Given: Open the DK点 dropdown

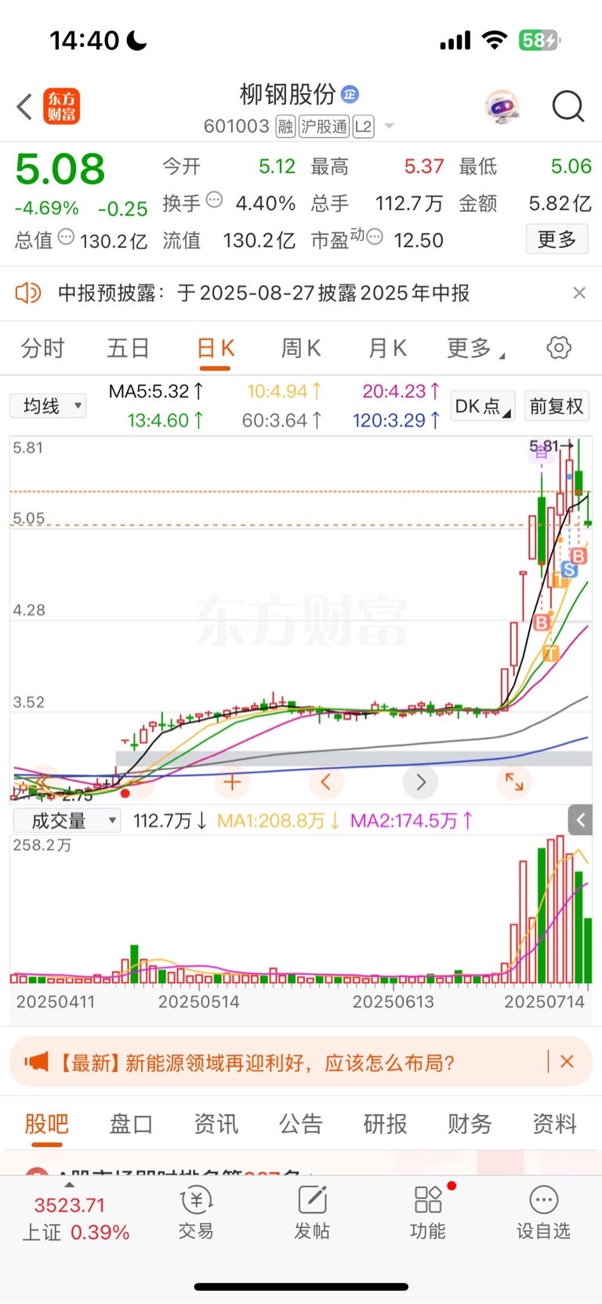Looking at the screenshot, I should (x=483, y=406).
